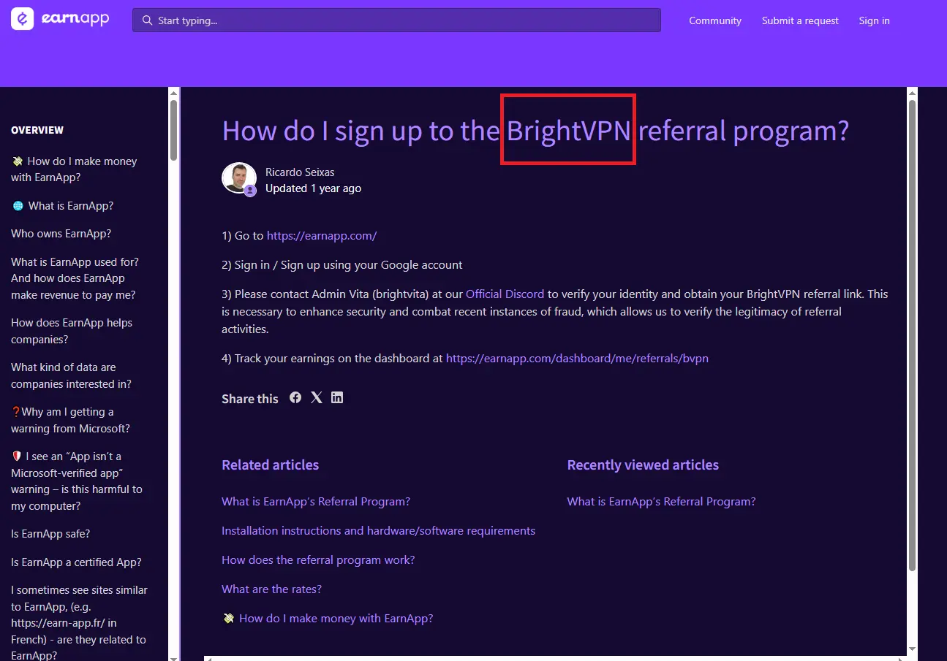Click the Ricardo Seixas author name
This screenshot has height=661, width=947.
300,172
